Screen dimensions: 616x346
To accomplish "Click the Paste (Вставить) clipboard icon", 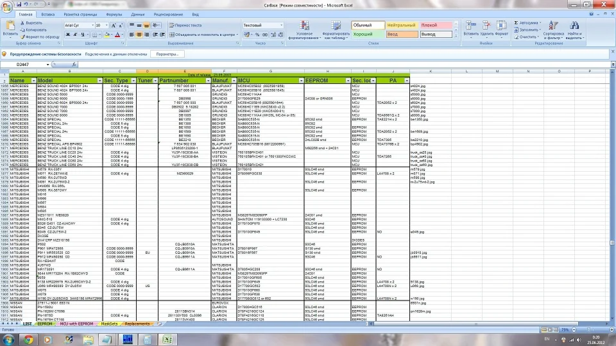I will click(10, 26).
